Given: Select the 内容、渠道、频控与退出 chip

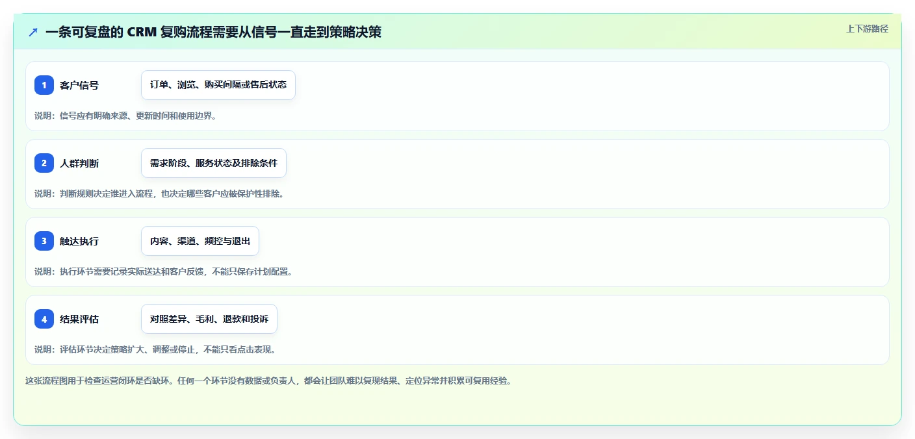Looking at the screenshot, I should pyautogui.click(x=200, y=241).
